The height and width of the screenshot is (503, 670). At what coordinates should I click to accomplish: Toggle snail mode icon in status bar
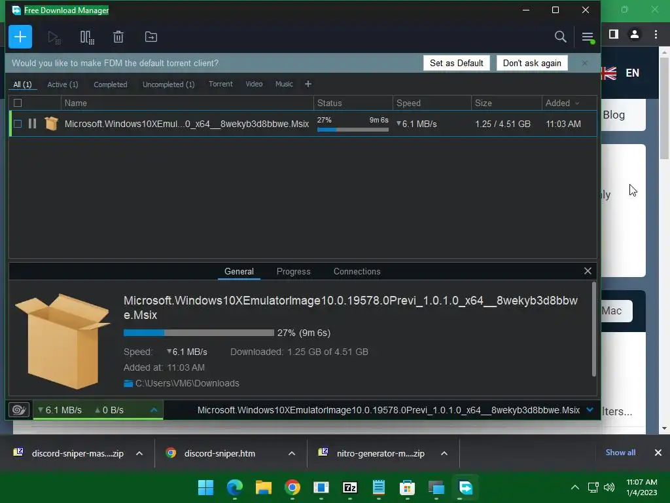[x=19, y=410]
